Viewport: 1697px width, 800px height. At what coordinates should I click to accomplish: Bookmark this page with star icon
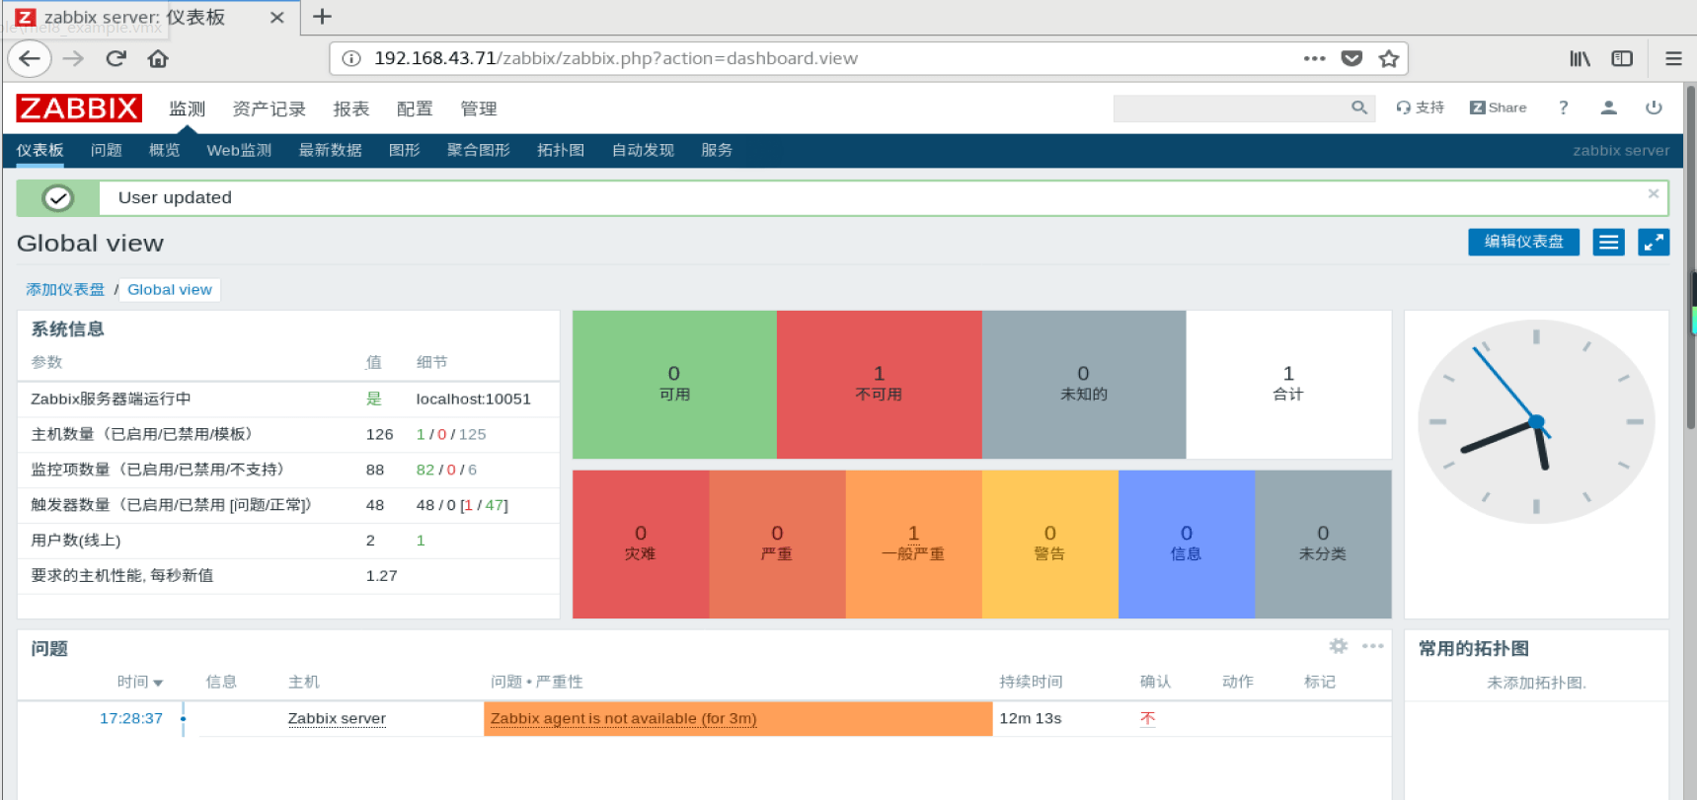pyautogui.click(x=1389, y=58)
